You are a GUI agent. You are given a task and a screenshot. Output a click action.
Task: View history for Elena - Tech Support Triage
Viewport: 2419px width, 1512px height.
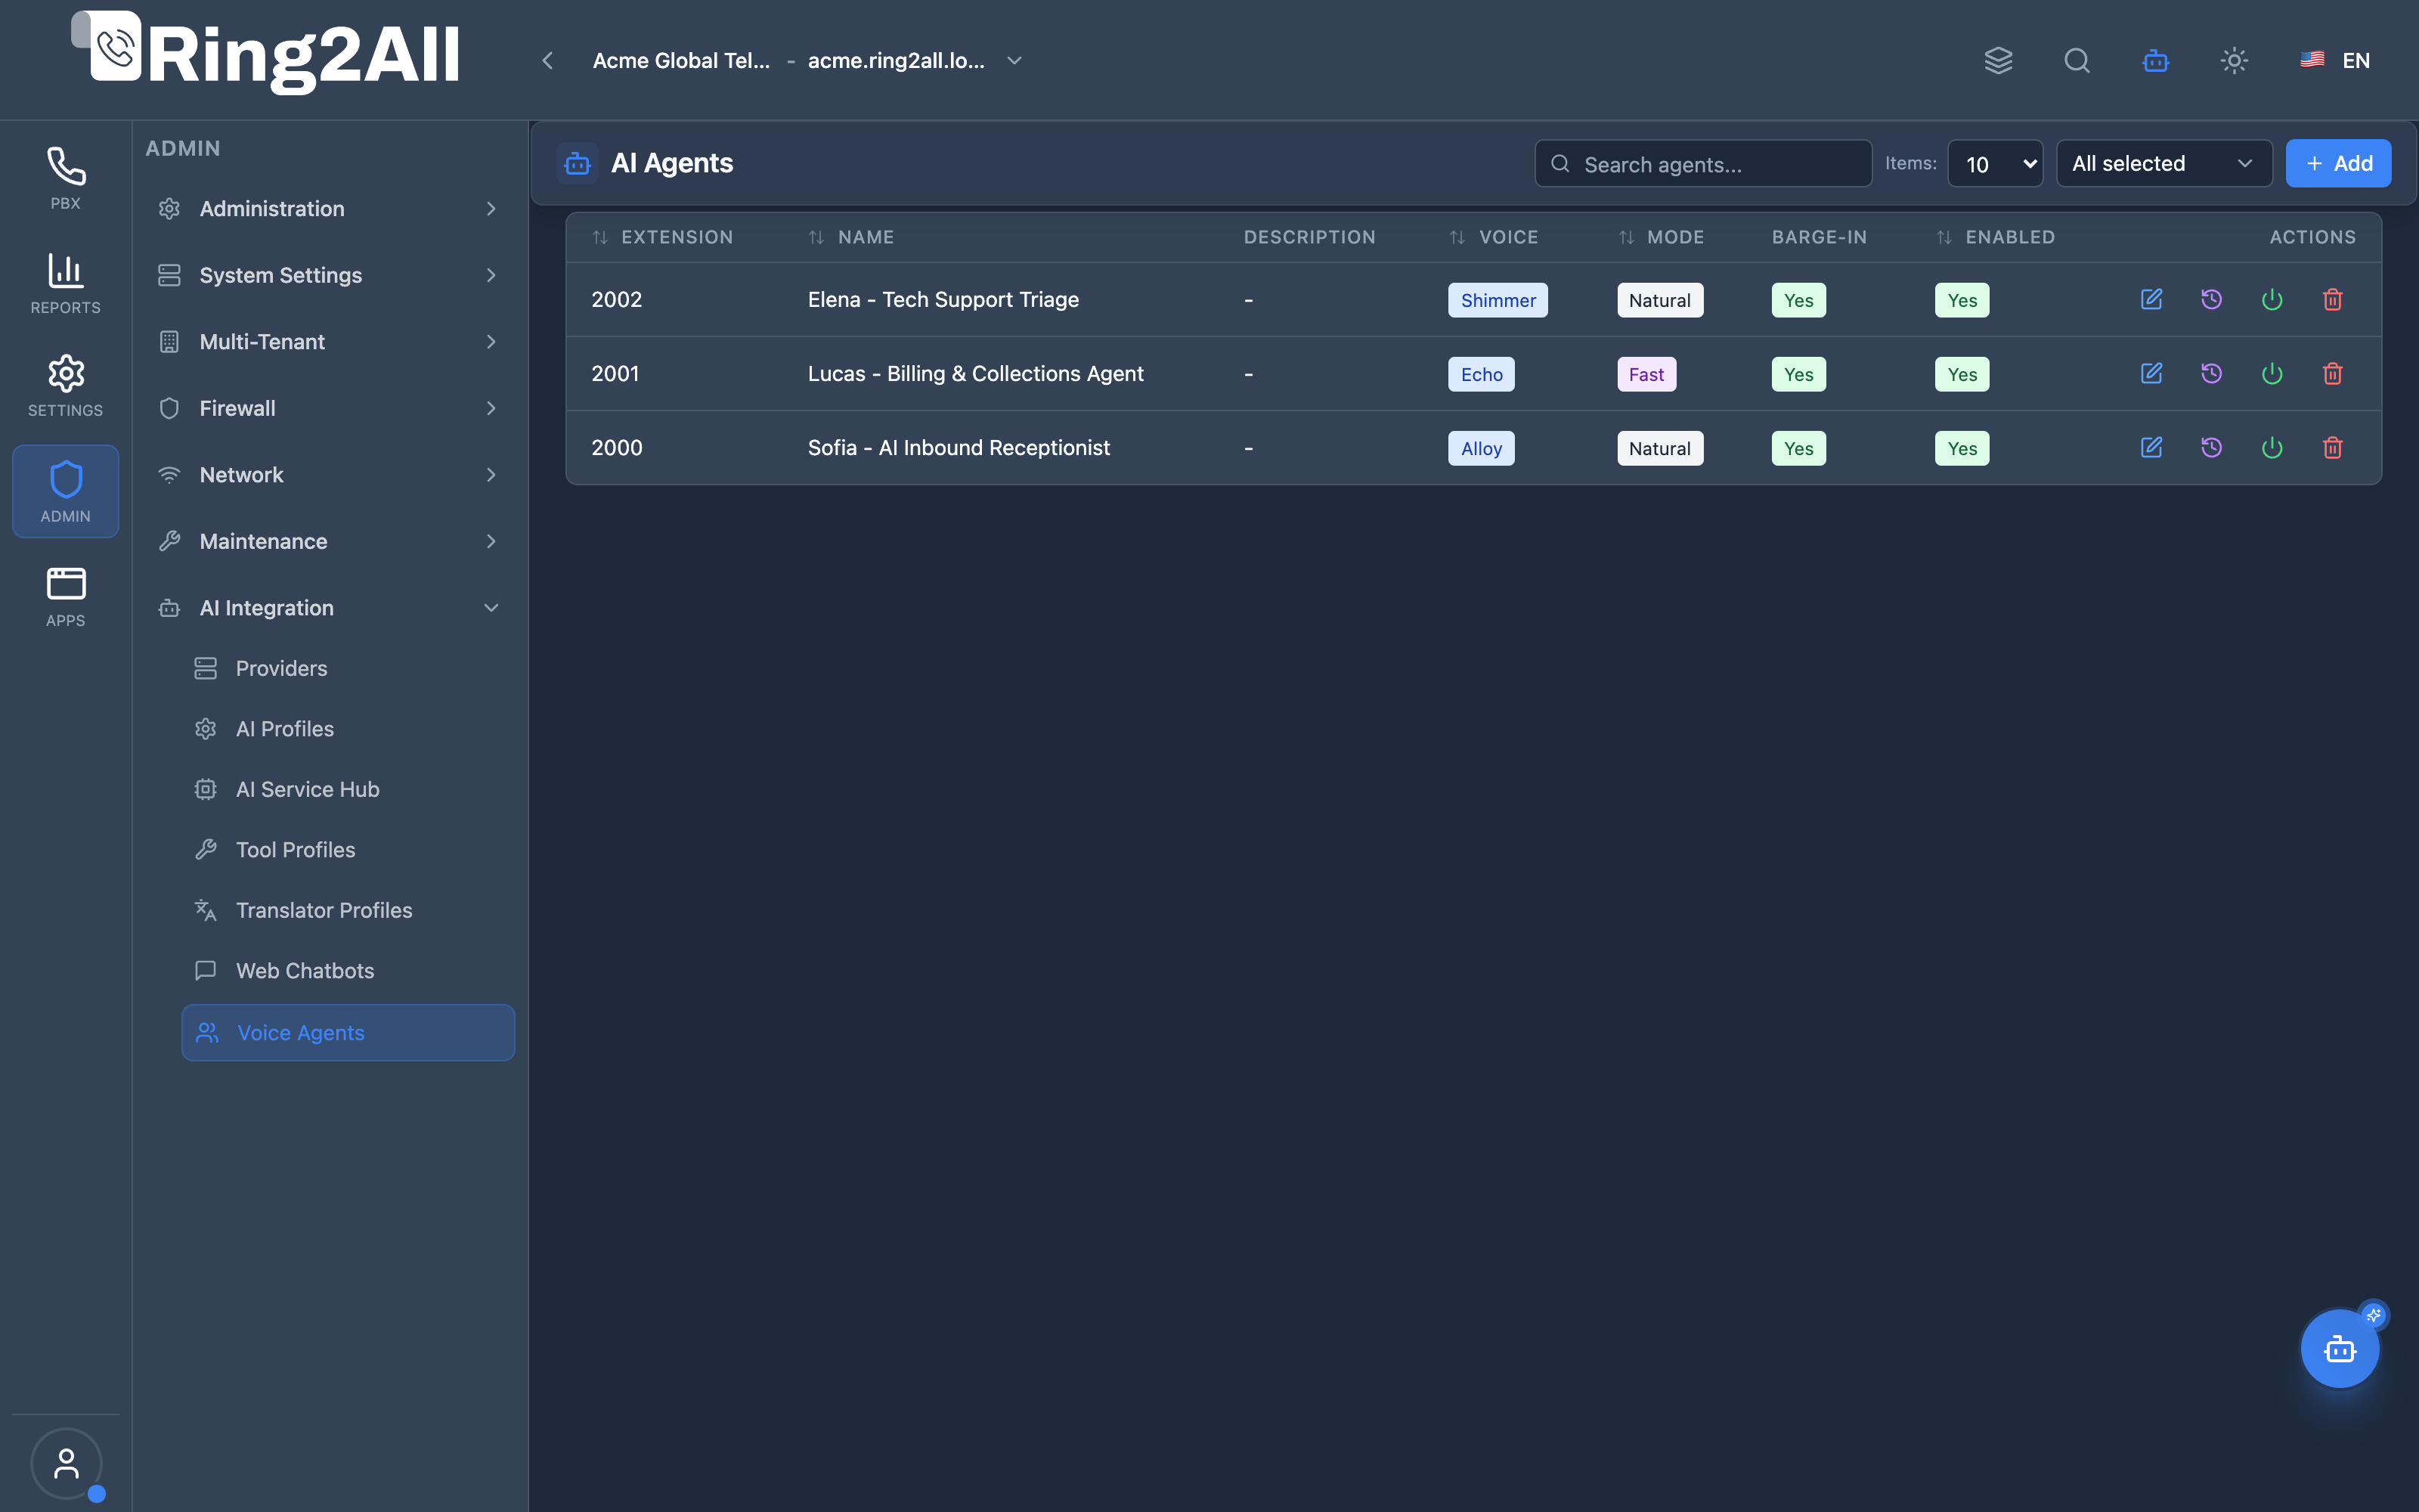2211,299
